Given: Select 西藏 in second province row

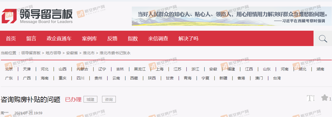Looking at the screenshot, I should [134, 78].
